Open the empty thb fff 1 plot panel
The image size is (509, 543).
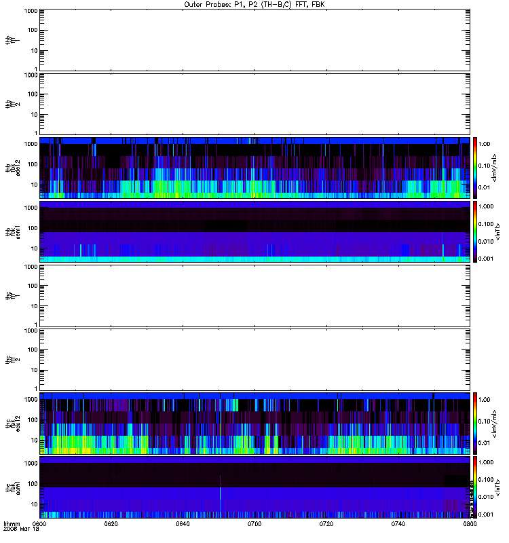pyautogui.click(x=255, y=40)
